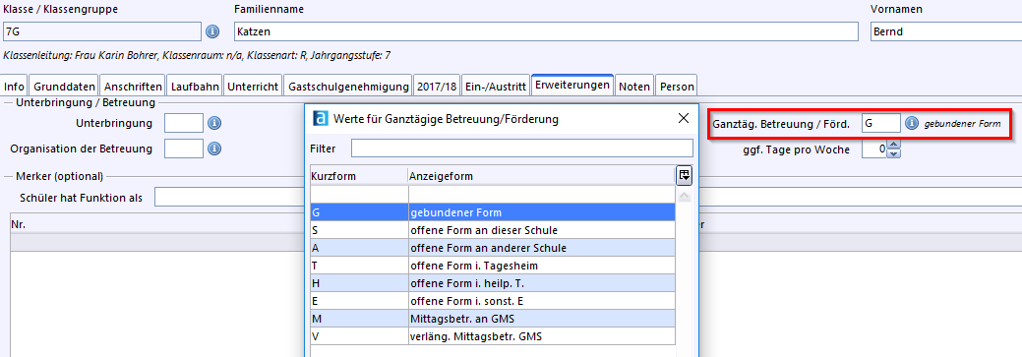Screen dimensions: 1022x357
Task: Switch to the Grunddaten tab
Action: [65, 86]
